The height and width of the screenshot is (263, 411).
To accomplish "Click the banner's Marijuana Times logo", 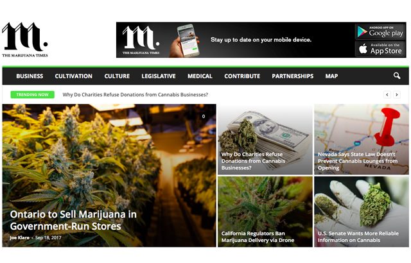I will [141, 40].
